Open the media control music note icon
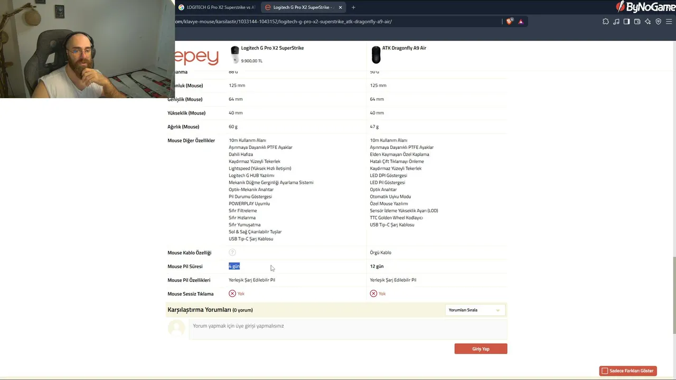676x380 pixels. pos(616,22)
